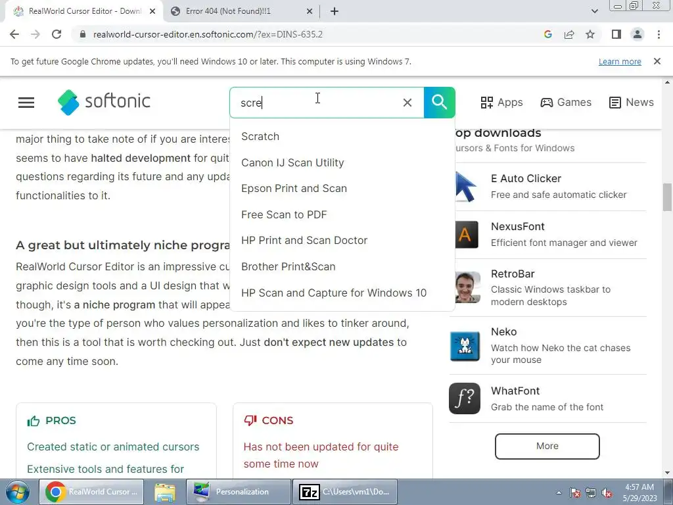673x505 pixels.
Task: Open WhatFont title link
Action: click(515, 391)
